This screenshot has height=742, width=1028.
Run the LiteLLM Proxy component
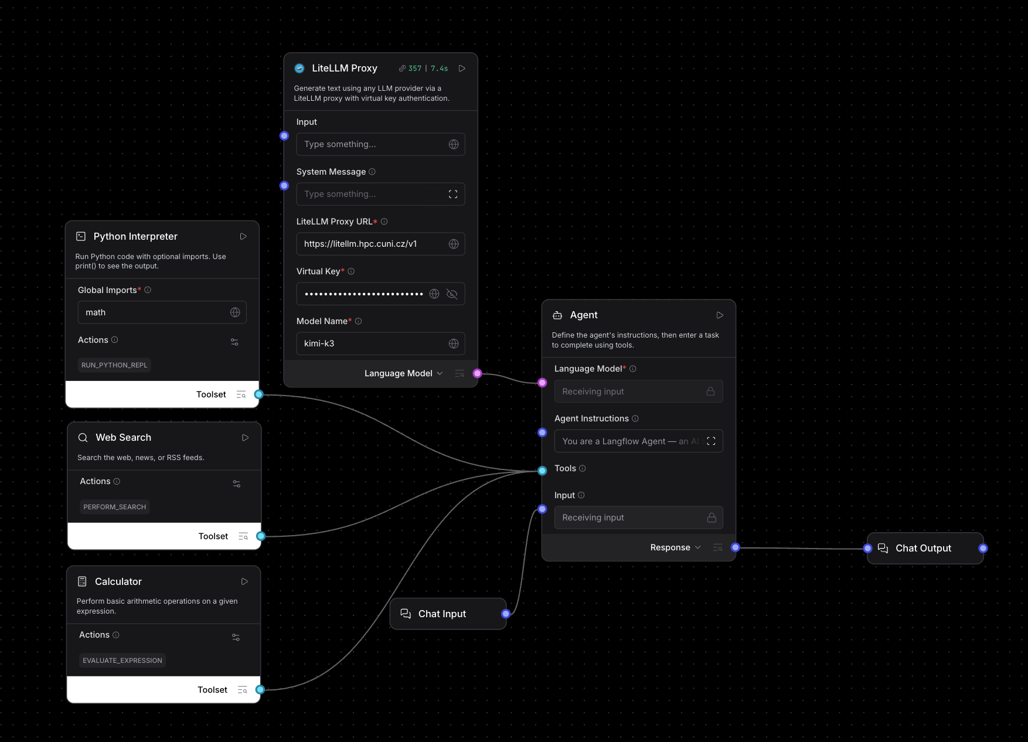[462, 69]
